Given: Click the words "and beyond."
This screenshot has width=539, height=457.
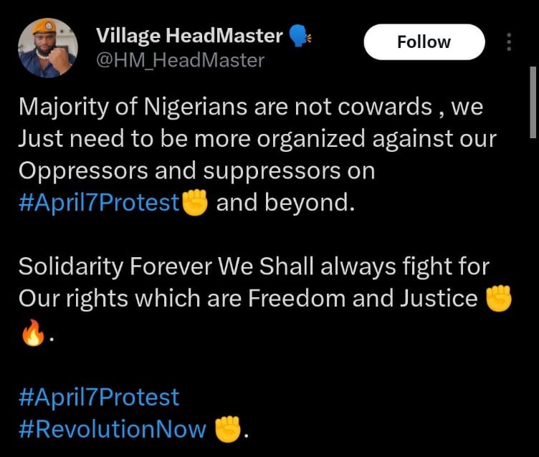Looking at the screenshot, I should coord(285,203).
